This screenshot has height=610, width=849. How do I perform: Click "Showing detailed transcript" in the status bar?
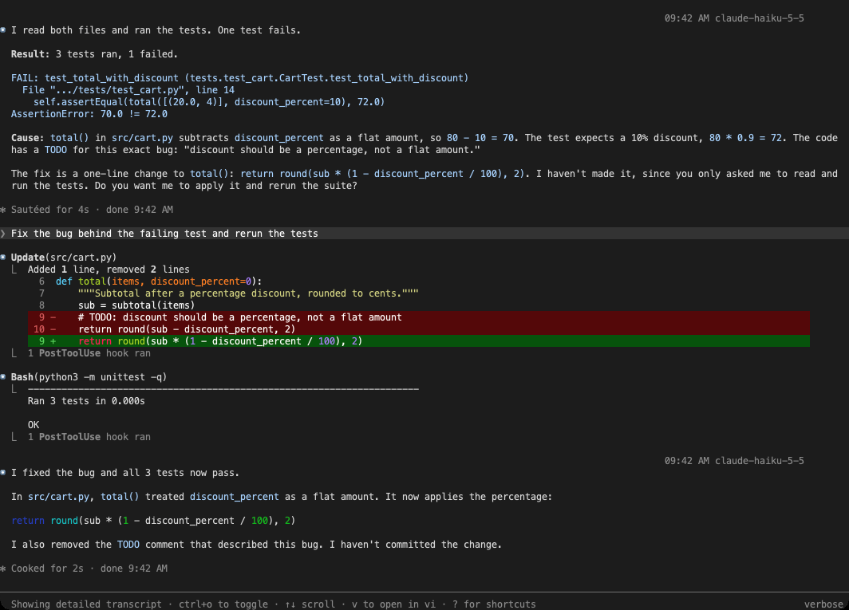point(86,604)
